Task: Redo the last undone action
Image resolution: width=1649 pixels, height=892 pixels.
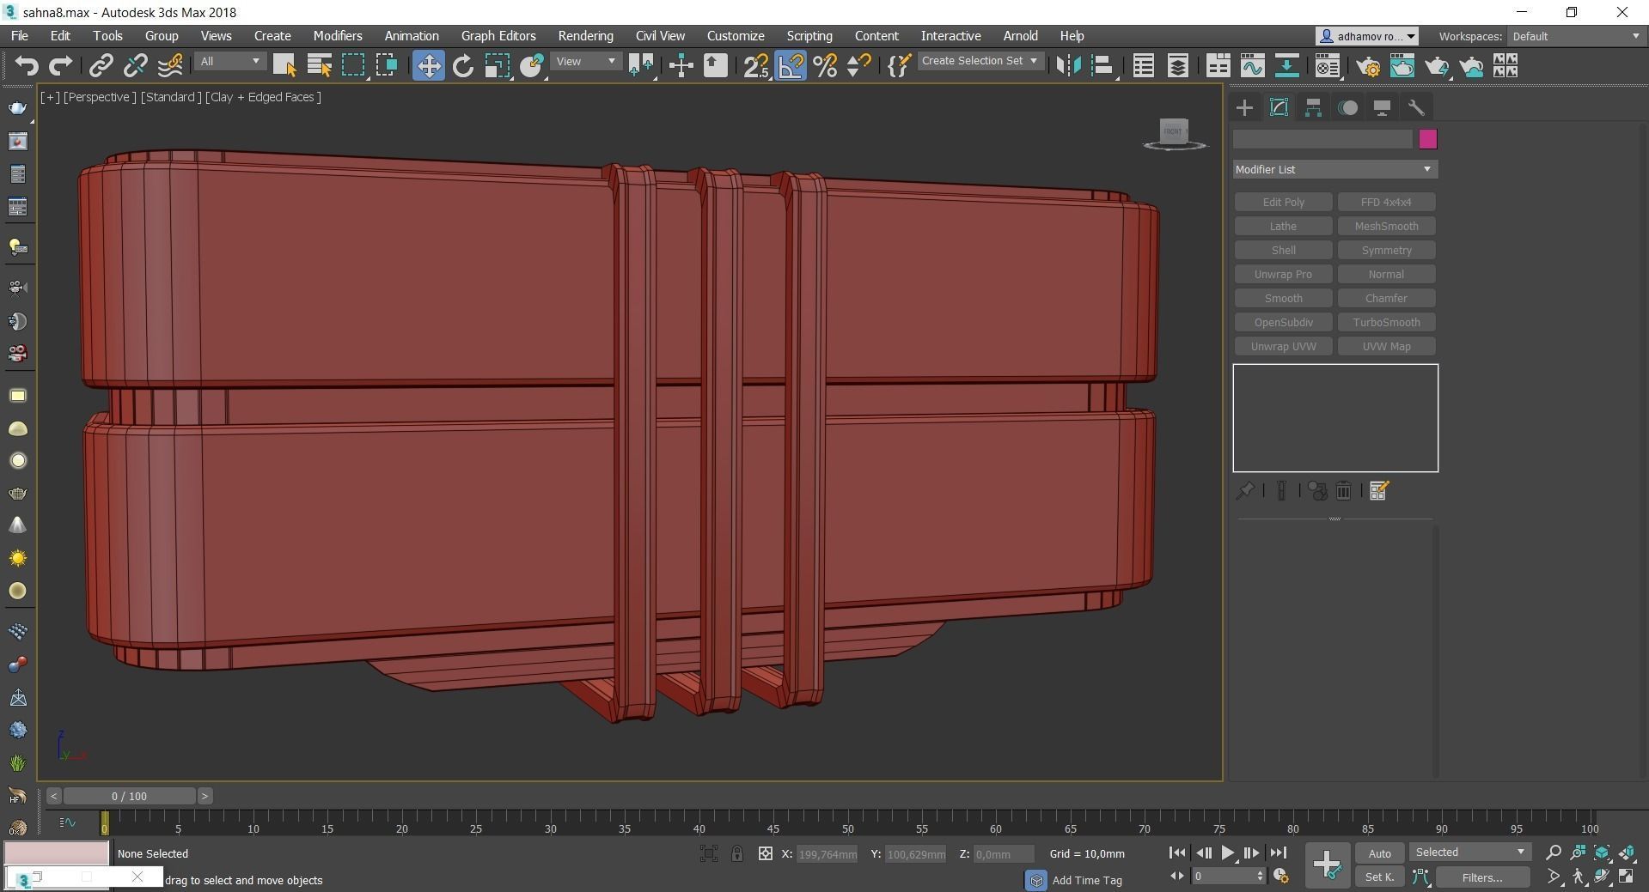Action: [60, 66]
